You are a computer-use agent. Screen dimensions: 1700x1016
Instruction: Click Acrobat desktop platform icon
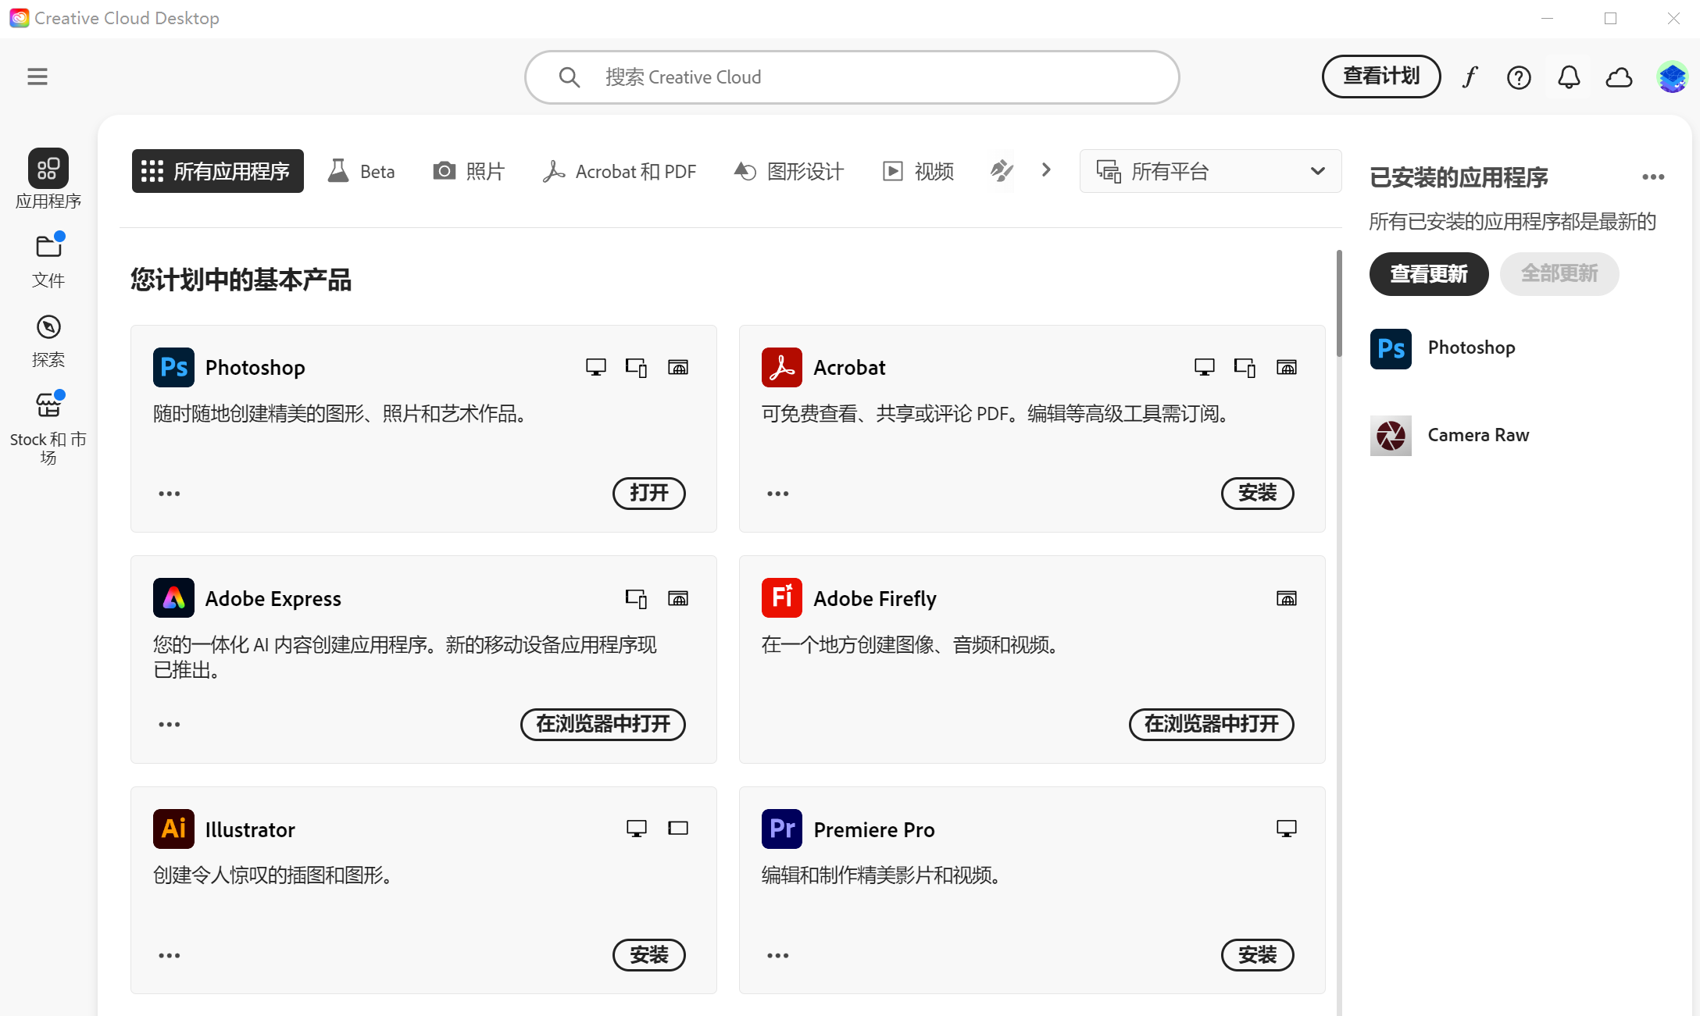[1205, 367]
